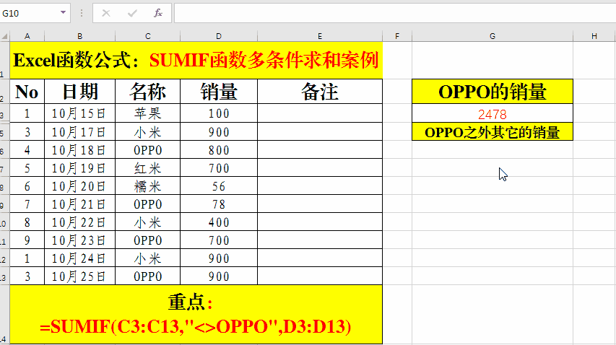Select the sales cell with value 100

[219, 113]
